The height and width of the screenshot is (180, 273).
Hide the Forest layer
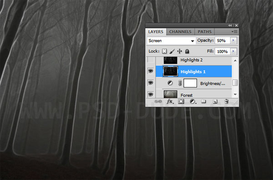(x=151, y=94)
